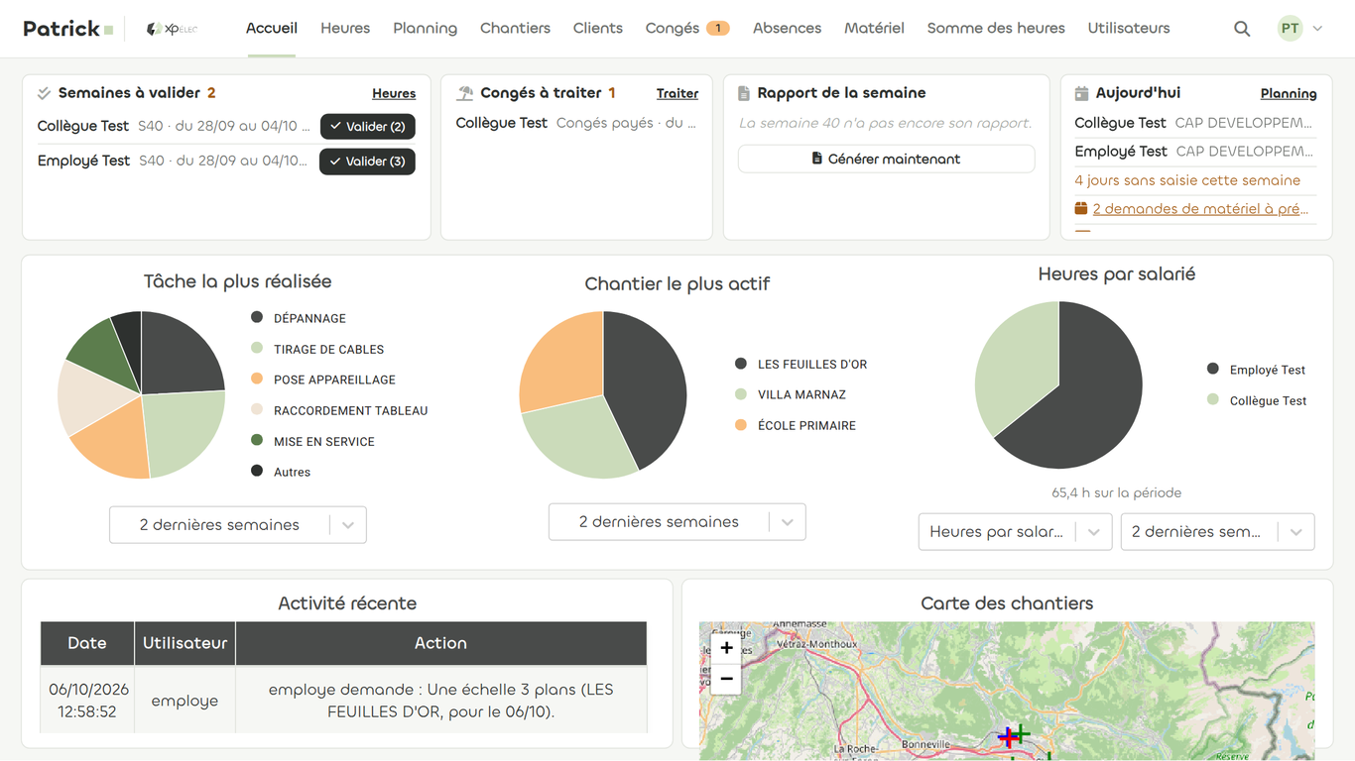The width and height of the screenshot is (1355, 761).
Task: Open the Clients tab
Action: pyautogui.click(x=598, y=29)
